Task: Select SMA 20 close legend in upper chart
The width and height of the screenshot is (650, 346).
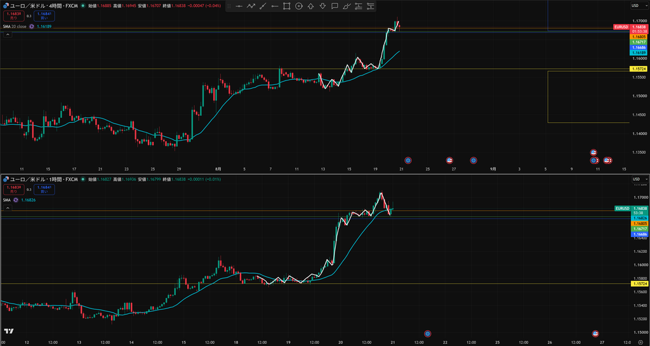Action: 15,27
